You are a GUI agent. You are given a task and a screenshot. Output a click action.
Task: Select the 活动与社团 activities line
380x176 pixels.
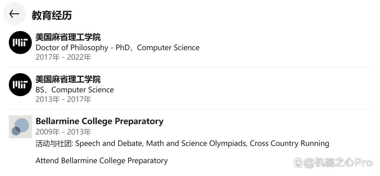[x=183, y=144]
